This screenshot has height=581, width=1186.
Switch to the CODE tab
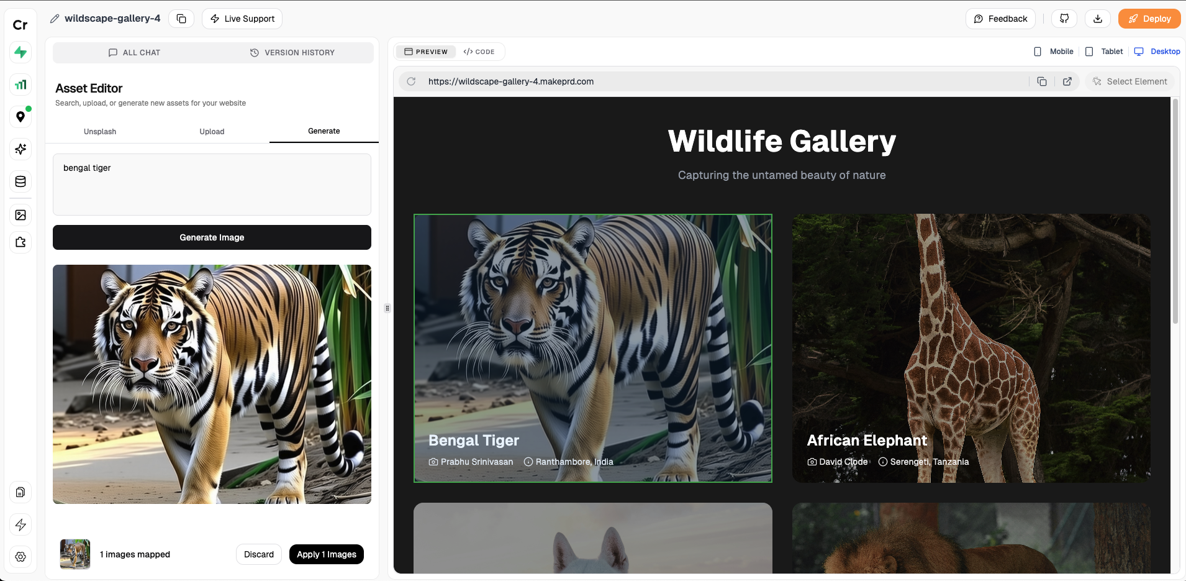(479, 52)
